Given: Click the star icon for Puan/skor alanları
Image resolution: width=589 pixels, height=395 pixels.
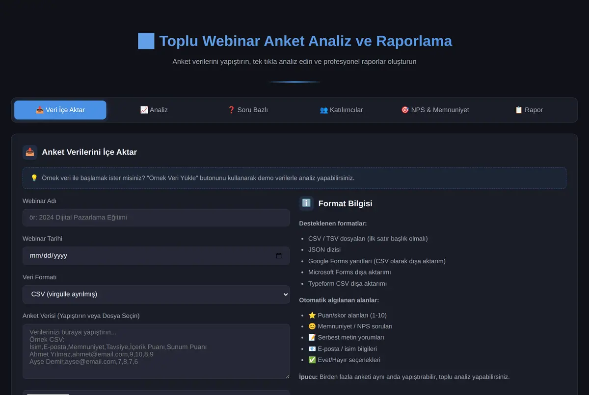Looking at the screenshot, I should (312, 315).
